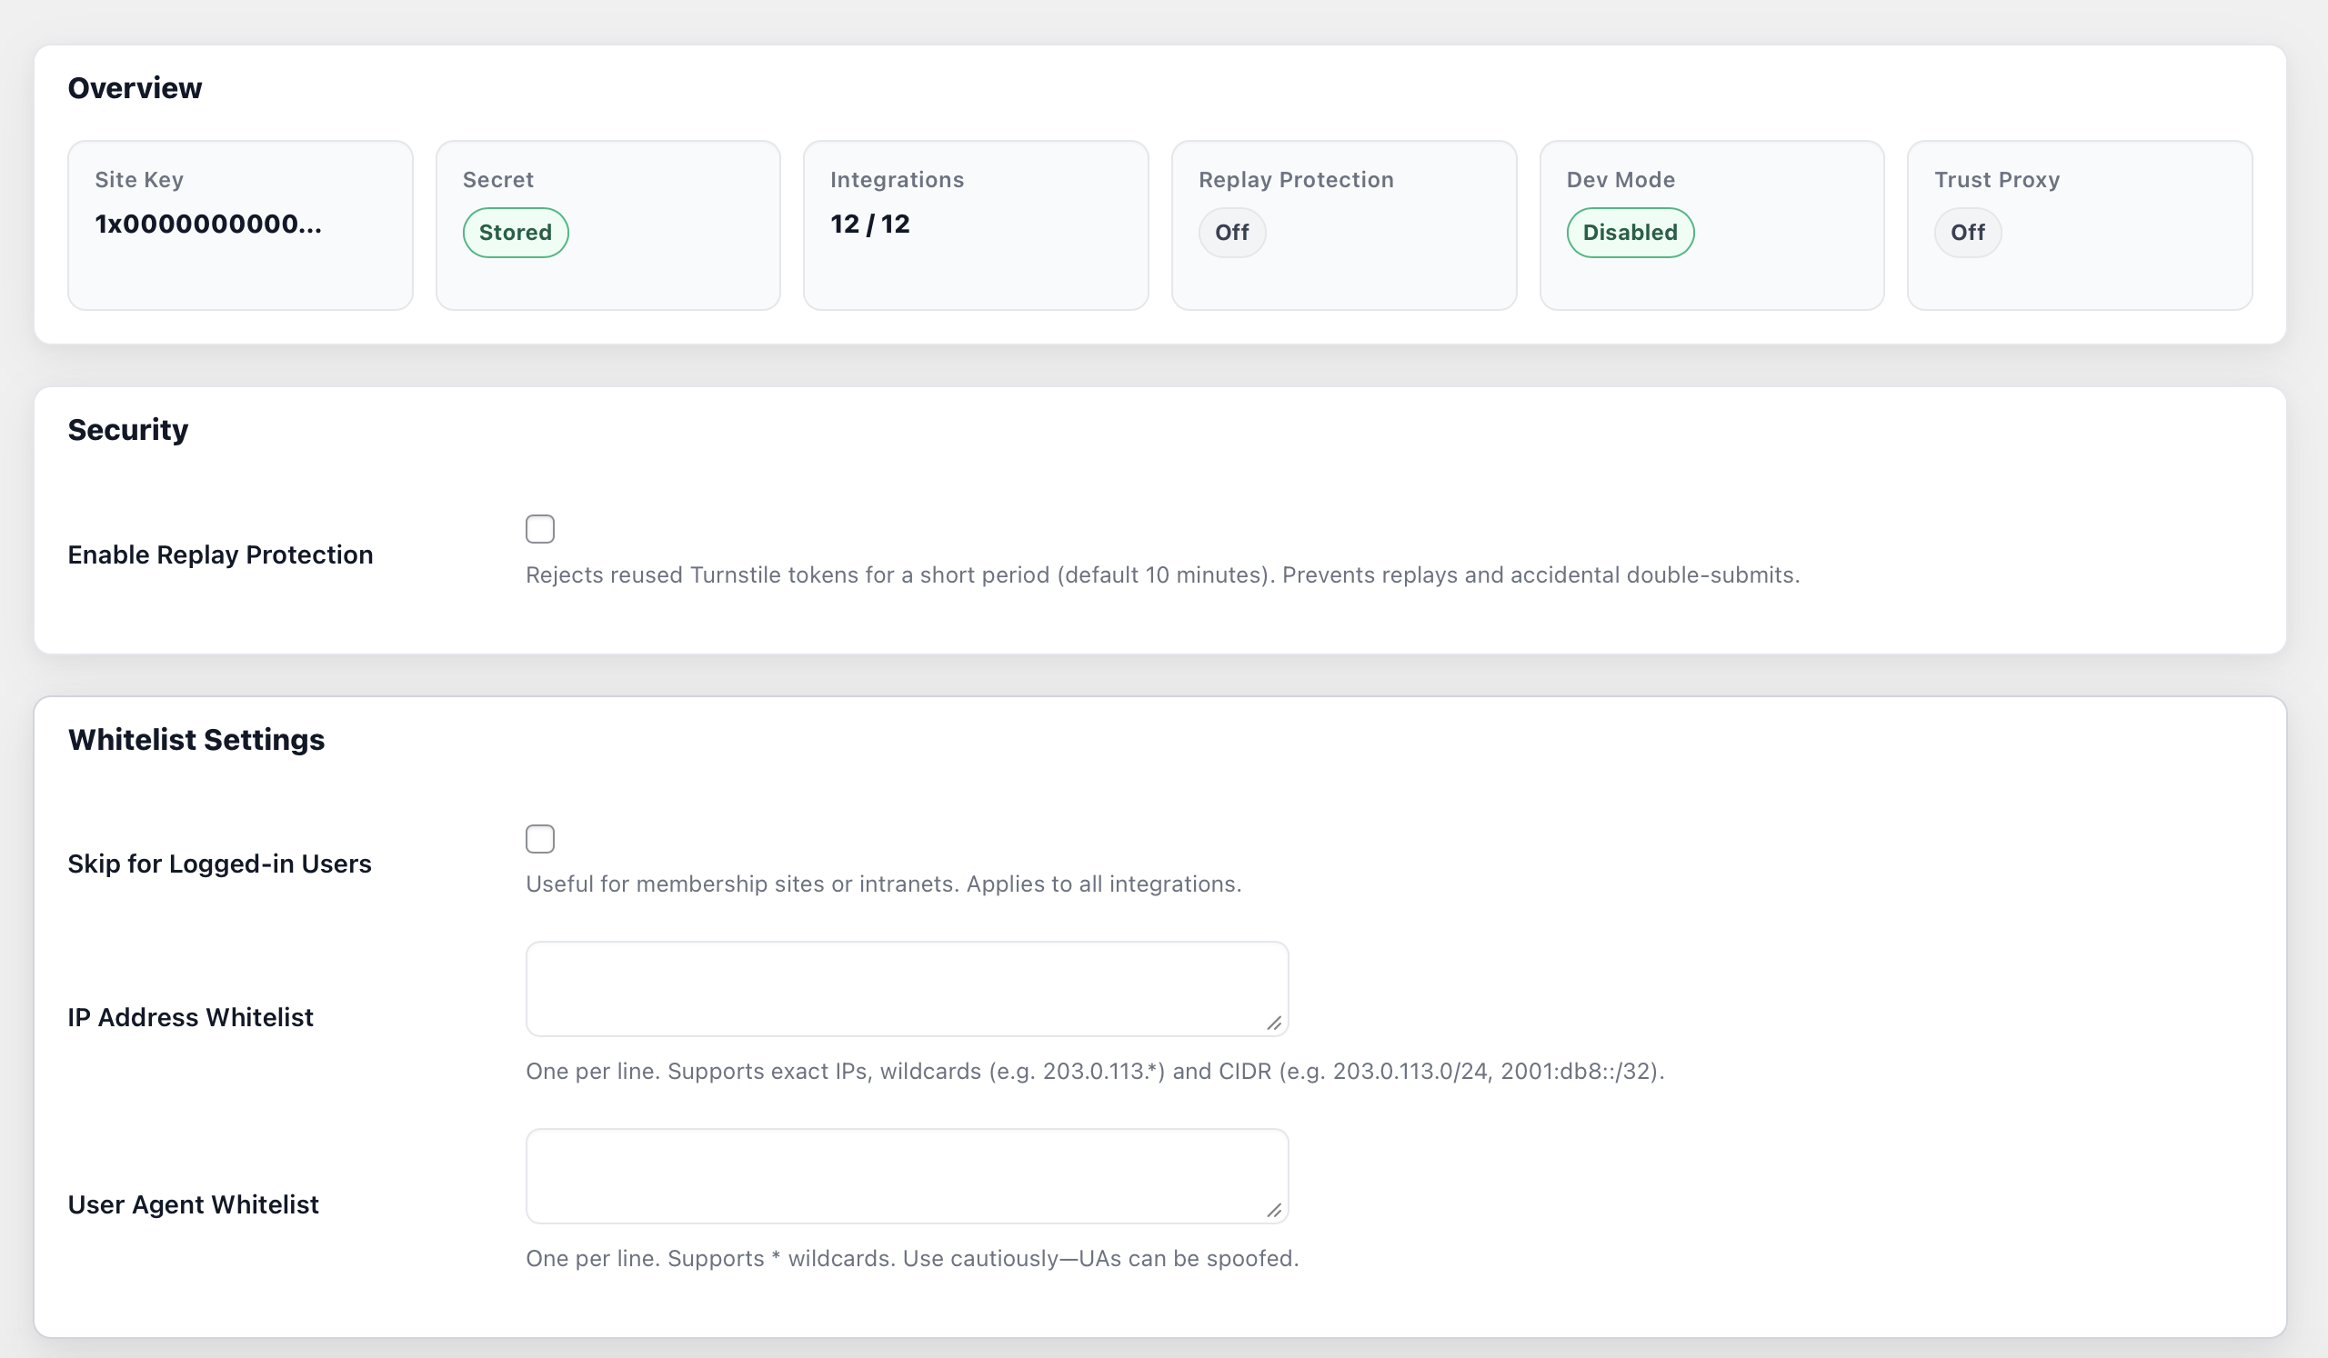Select the Overview section heading
This screenshot has width=2328, height=1358.
point(134,87)
